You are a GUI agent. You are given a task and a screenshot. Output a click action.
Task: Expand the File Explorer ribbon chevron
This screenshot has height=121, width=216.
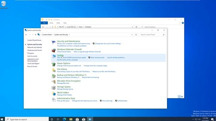point(180,23)
